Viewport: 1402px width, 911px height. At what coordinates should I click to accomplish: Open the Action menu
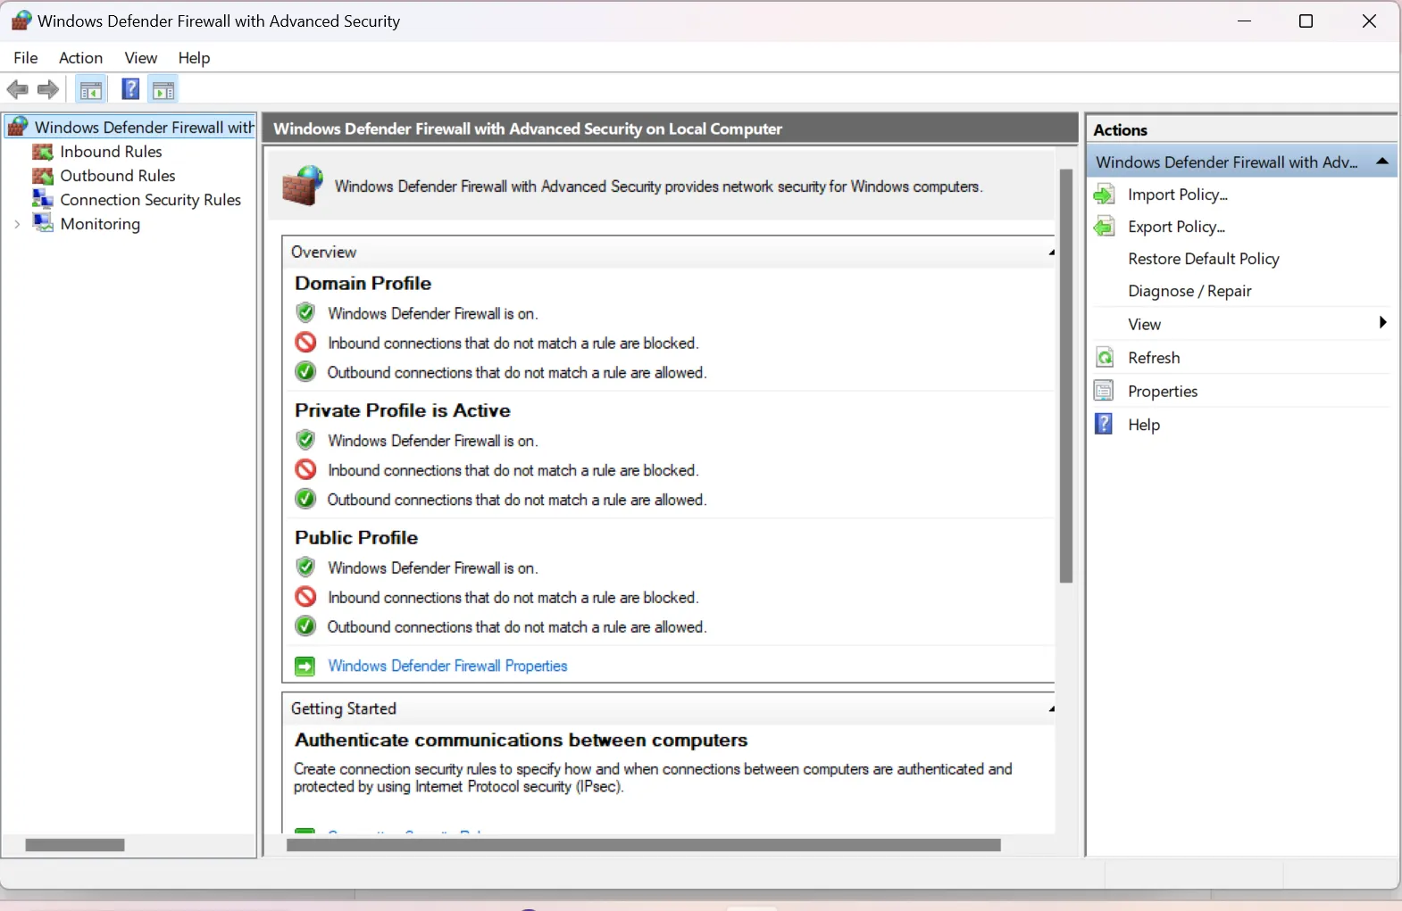[80, 58]
